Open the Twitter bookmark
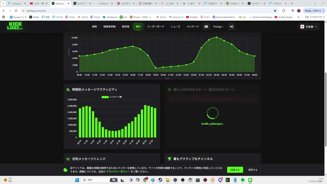This screenshot has width=327, height=184. coord(34,17)
